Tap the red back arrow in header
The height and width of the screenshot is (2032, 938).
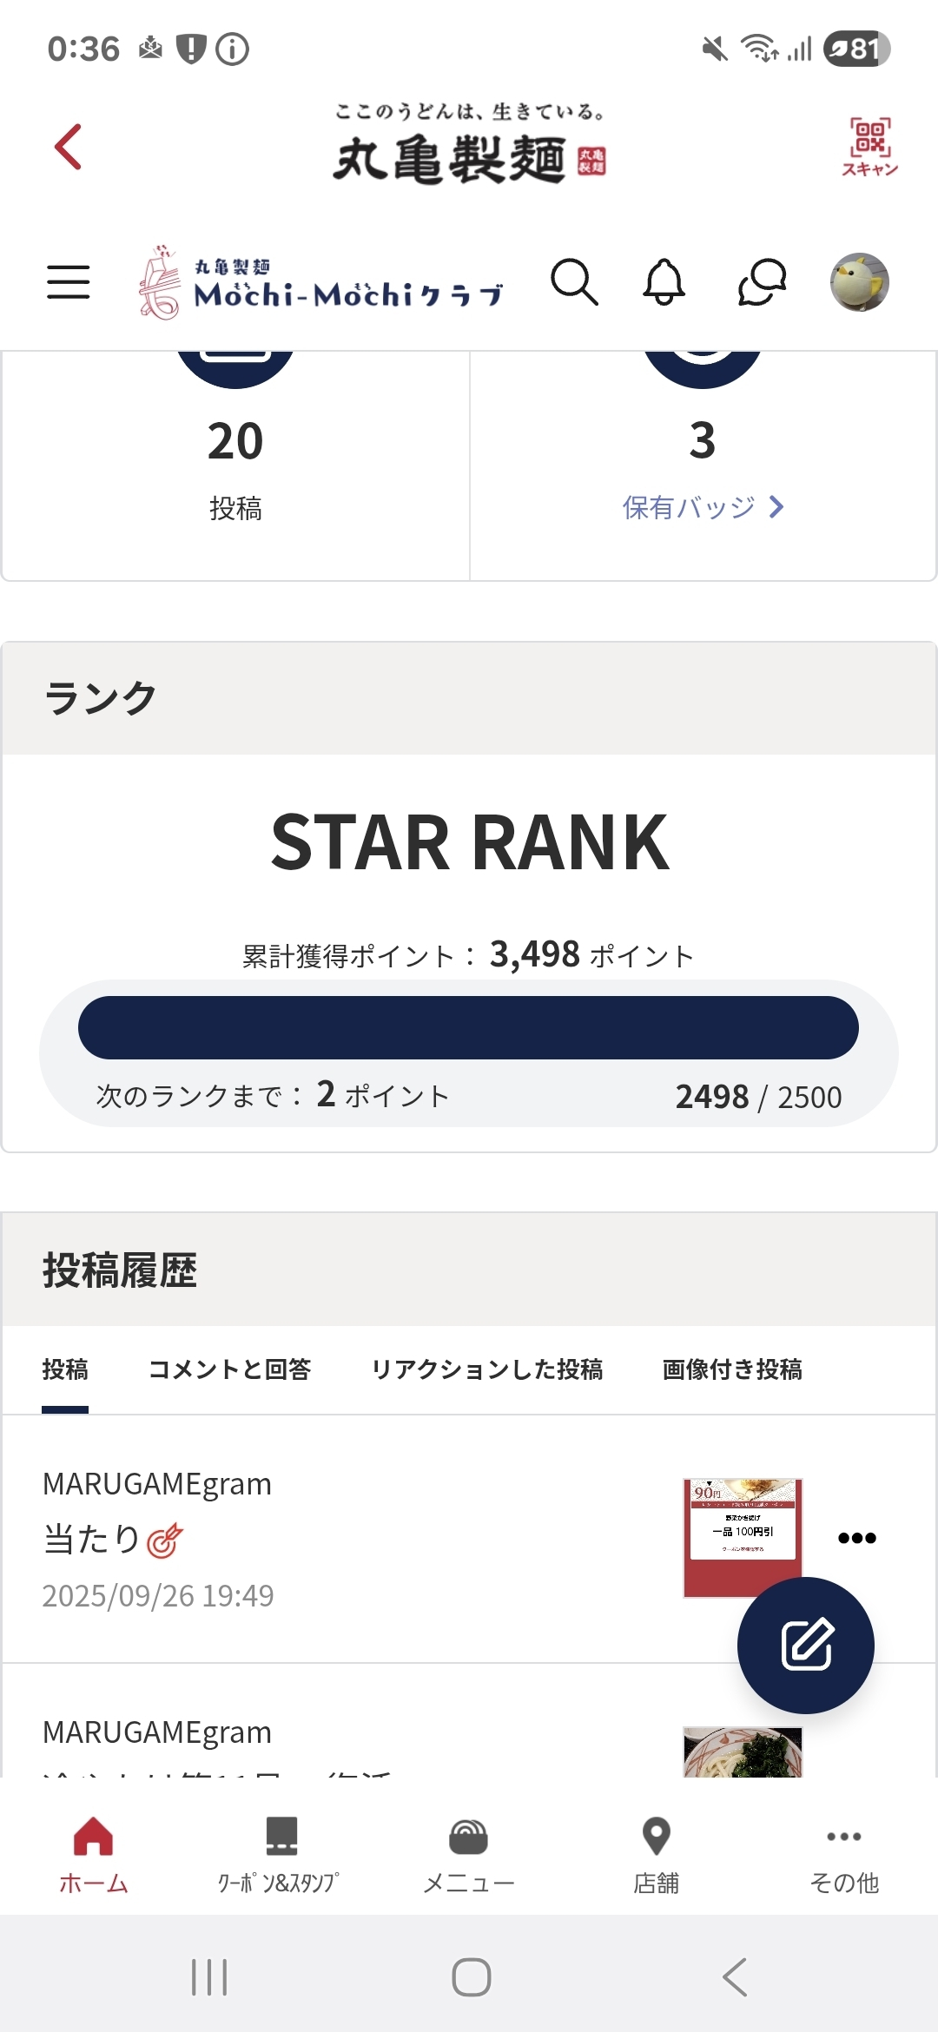pyautogui.click(x=68, y=146)
